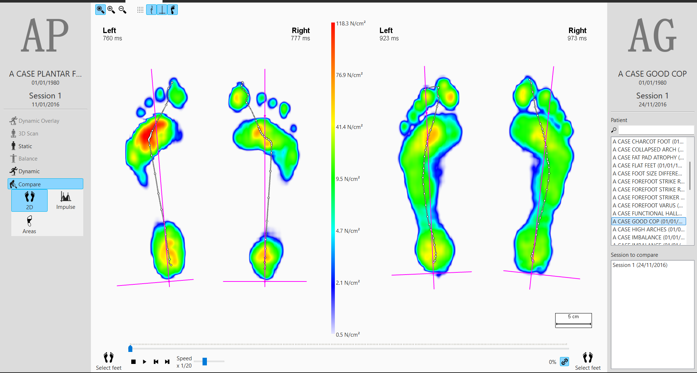Skip to the previous frame

(156, 362)
